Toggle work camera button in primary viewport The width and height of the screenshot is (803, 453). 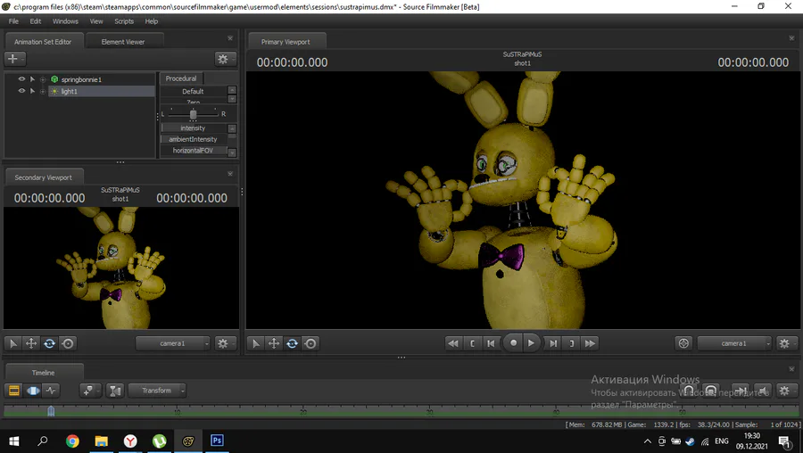coord(683,343)
